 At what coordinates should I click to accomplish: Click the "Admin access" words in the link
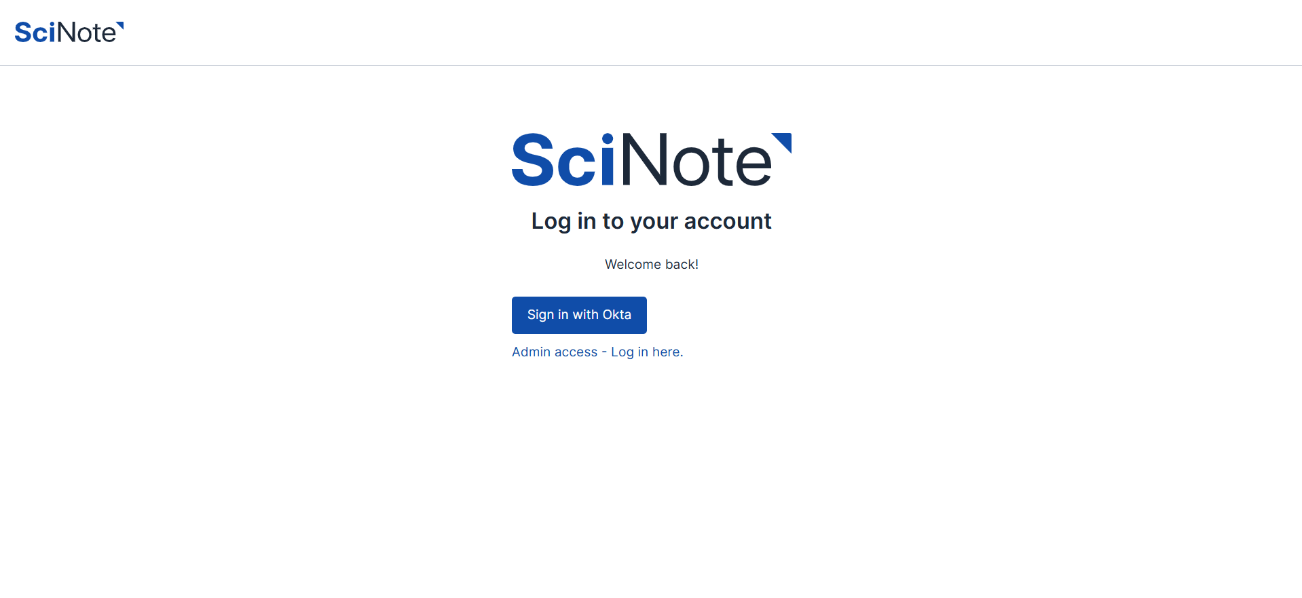click(554, 352)
